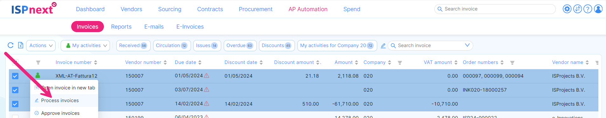
Task: Click overdue warning icon beside 14/02/2024
Action: (207, 103)
